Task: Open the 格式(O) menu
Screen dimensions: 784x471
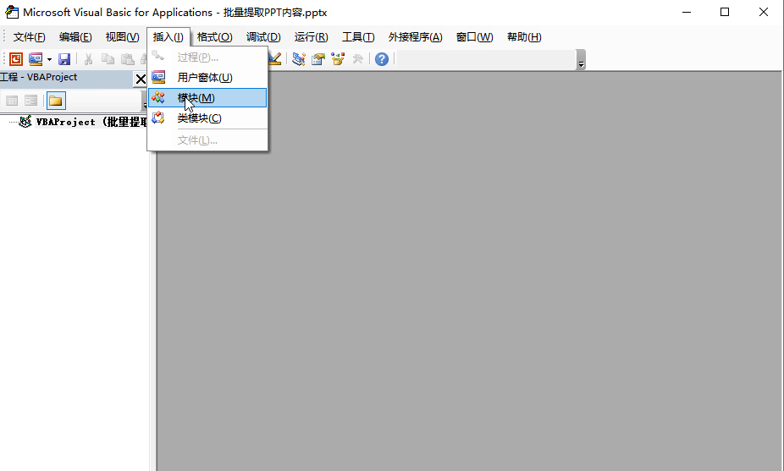Action: [x=215, y=37]
